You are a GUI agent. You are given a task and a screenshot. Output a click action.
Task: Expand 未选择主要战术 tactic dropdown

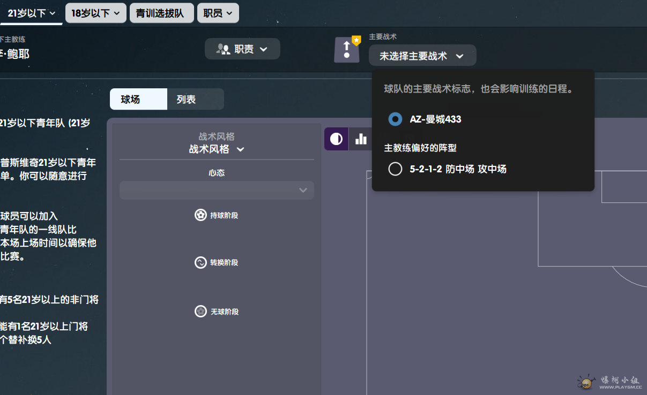422,56
